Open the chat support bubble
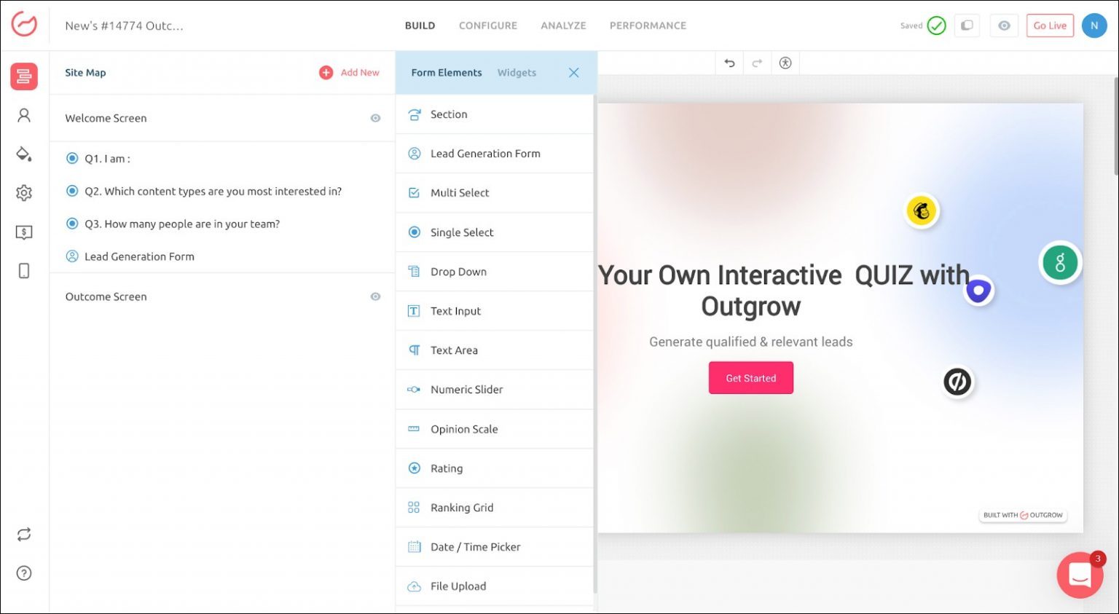This screenshot has width=1119, height=614. tap(1080, 575)
